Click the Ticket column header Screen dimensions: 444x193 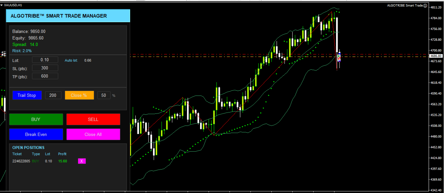click(17, 154)
